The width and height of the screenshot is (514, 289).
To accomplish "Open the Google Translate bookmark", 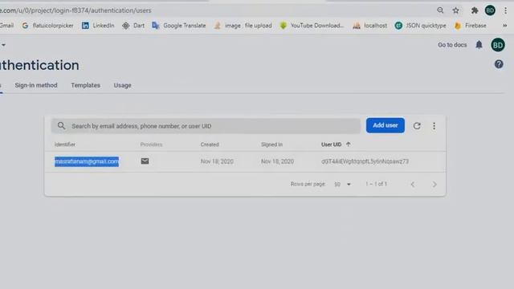I will tap(178, 26).
